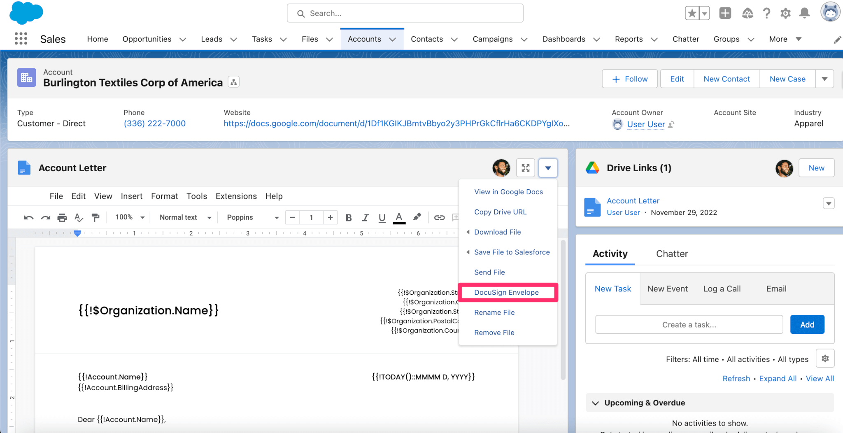Open the Favorites list dropdown arrow

705,13
